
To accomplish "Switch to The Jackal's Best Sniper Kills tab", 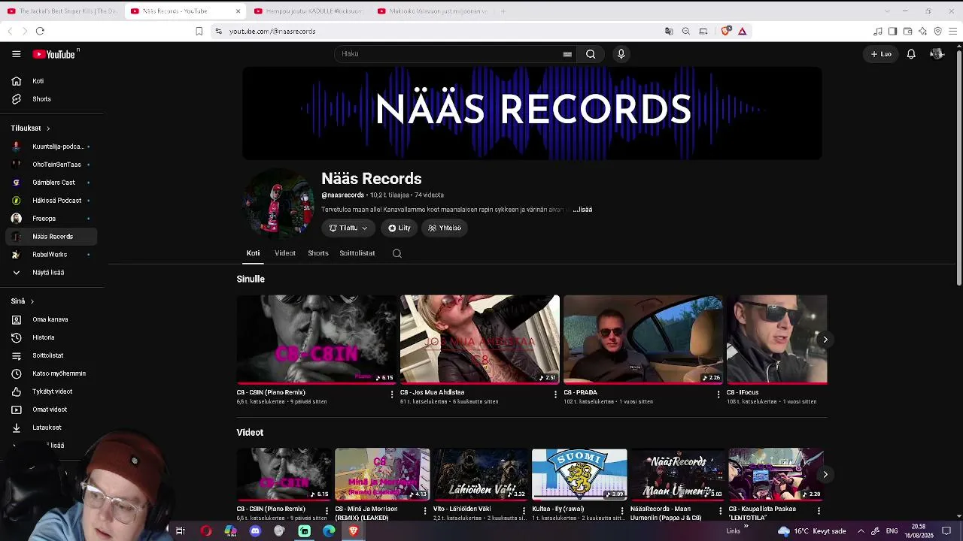I will (x=62, y=11).
